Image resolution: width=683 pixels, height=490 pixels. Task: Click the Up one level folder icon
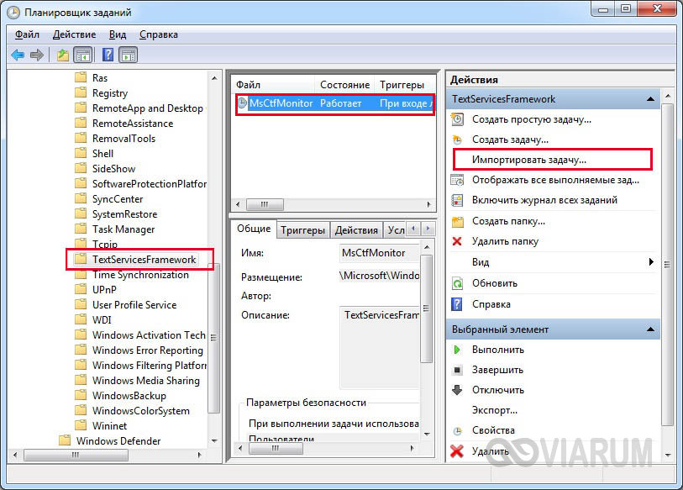[63, 55]
